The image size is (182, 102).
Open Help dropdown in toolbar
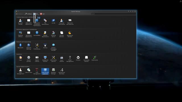click(36, 14)
